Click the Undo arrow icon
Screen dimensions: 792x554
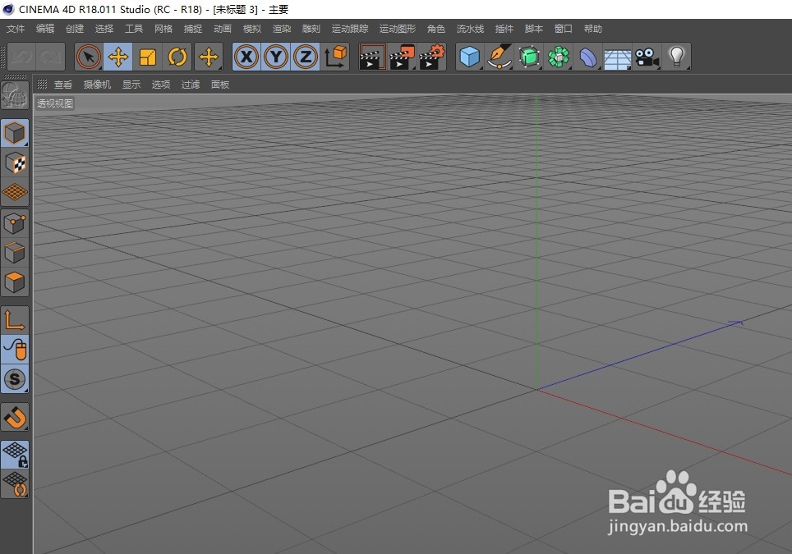21,57
